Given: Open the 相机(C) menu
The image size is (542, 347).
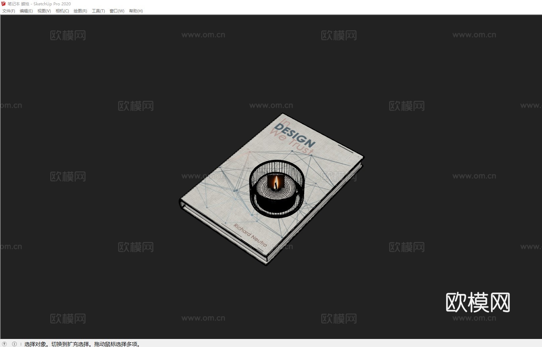Looking at the screenshot, I should point(62,11).
